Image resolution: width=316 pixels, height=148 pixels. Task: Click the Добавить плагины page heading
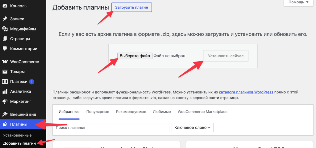81,7
